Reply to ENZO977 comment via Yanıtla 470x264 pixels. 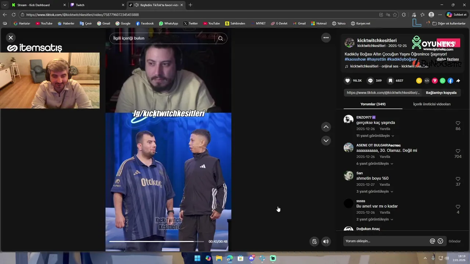384,129
